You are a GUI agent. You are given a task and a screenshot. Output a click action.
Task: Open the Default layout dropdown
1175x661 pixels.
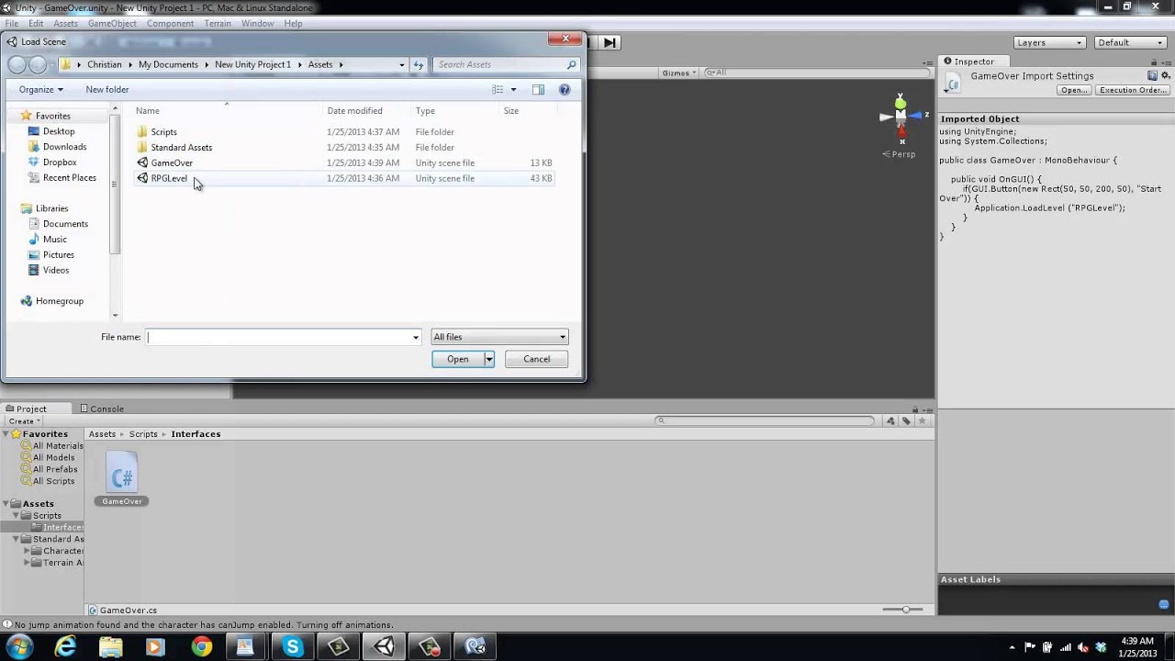pyautogui.click(x=1130, y=42)
